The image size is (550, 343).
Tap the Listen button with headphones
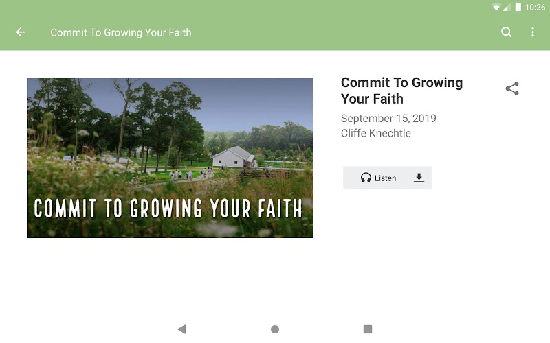coord(379,178)
